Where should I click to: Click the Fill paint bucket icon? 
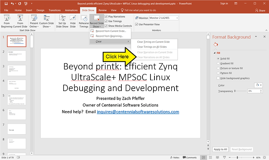(215, 44)
